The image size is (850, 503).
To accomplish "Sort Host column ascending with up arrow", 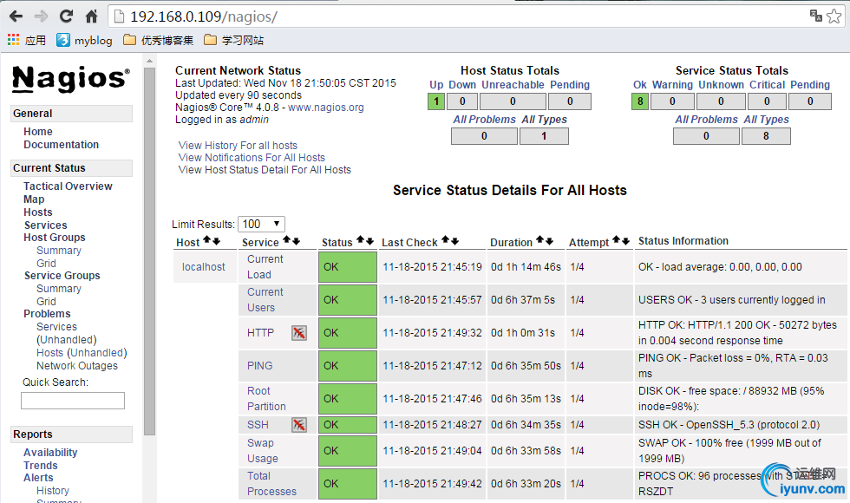I will click(207, 240).
